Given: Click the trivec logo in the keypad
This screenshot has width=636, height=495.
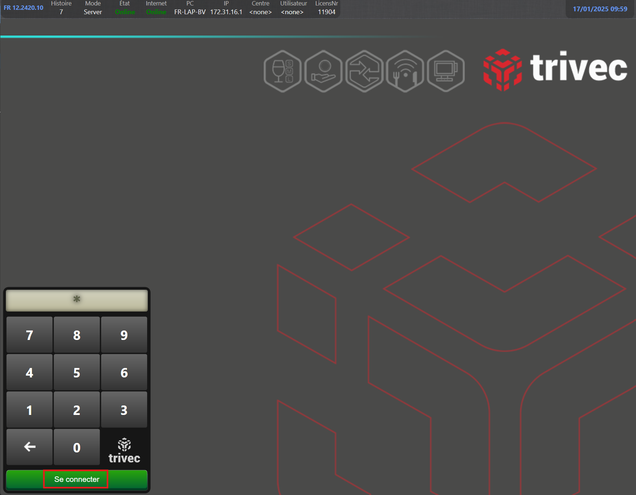Looking at the screenshot, I should point(124,451).
